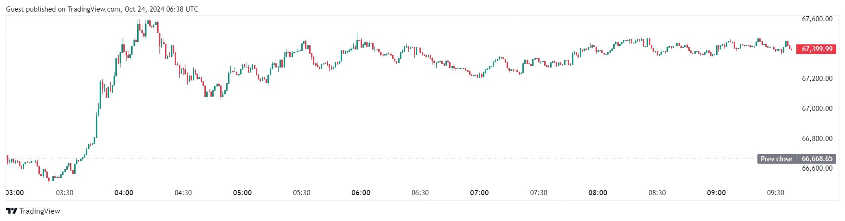Select the 04:00 time axis marker
The image size is (845, 221).
pyautogui.click(x=124, y=193)
